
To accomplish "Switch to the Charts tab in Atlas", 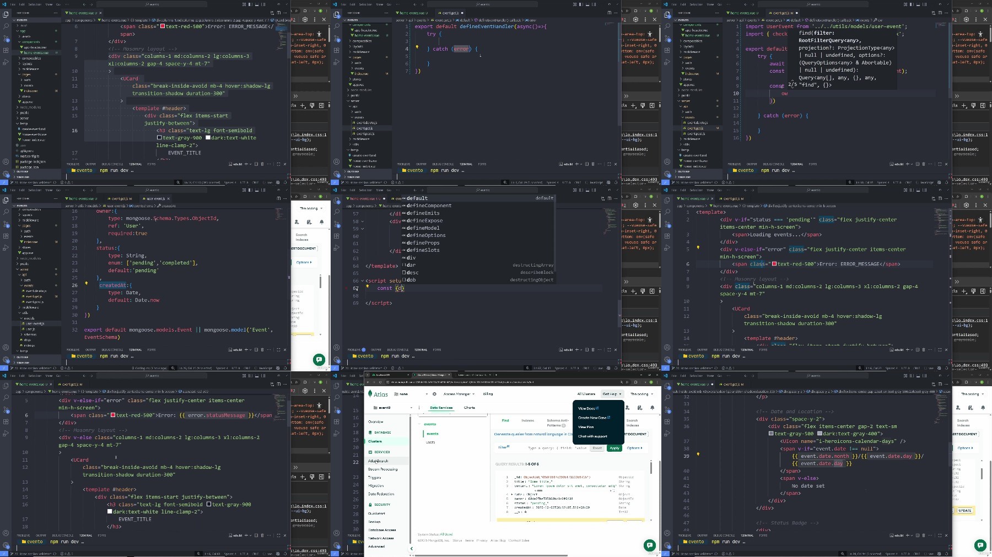I will [470, 408].
